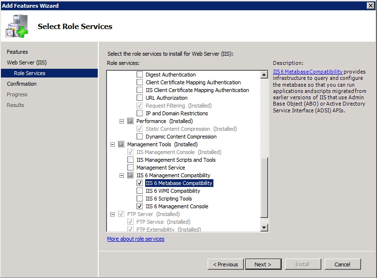Image resolution: width=377 pixels, height=278 pixels.
Task: Collapse the Management Tools node
Action: [113, 144]
